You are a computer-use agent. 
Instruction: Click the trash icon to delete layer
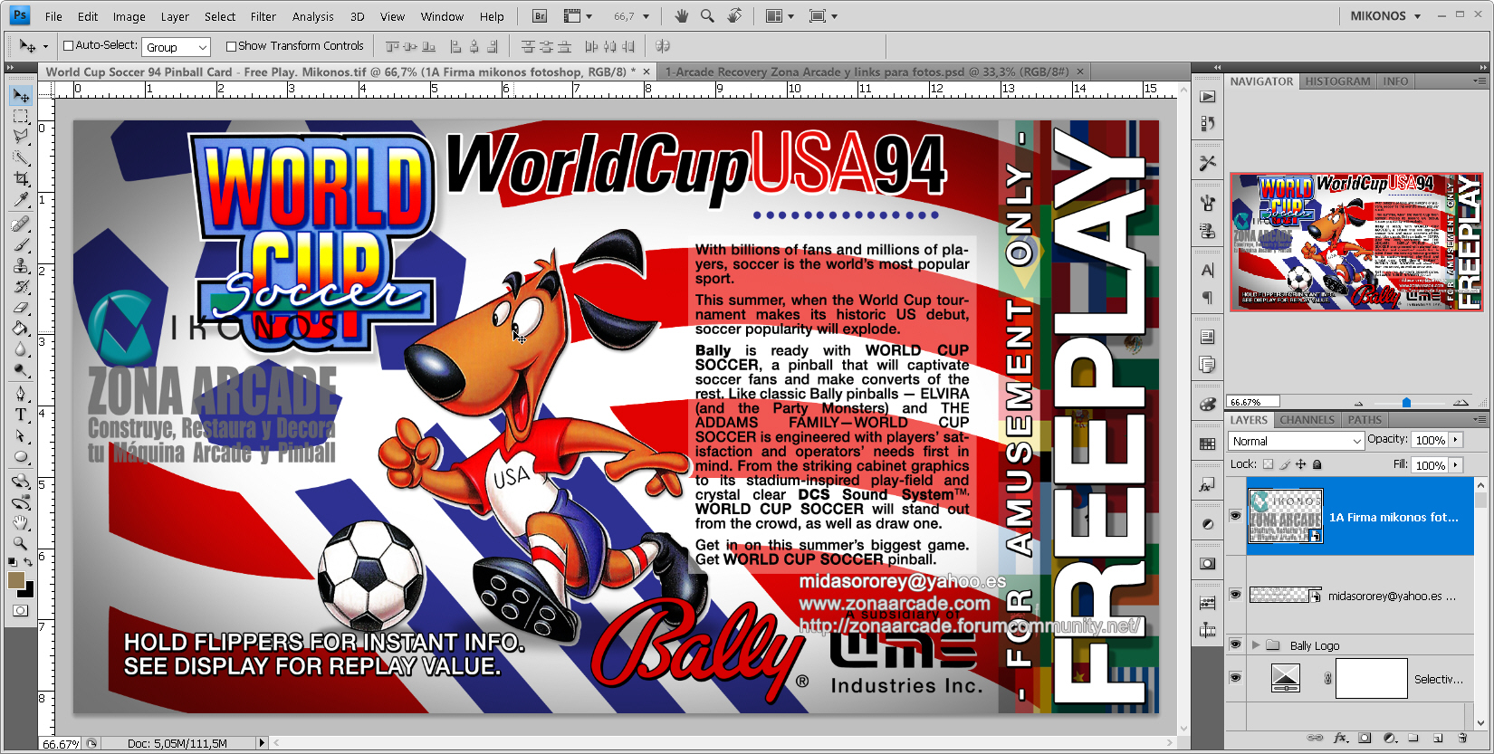coord(1463,738)
